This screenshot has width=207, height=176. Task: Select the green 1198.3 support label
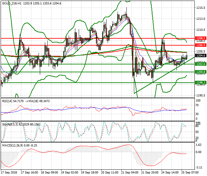201,83
